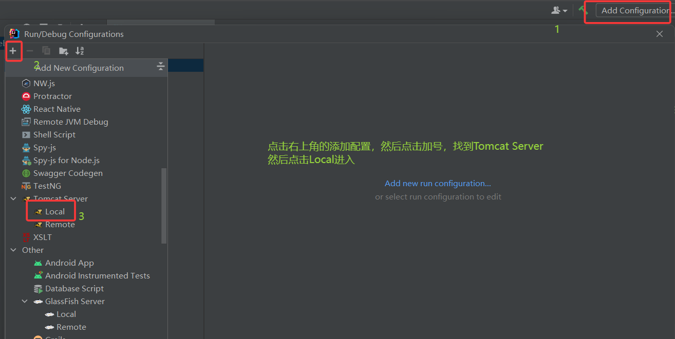Click the Sort Configurations alphabetically icon
675x339 pixels.
click(x=80, y=51)
